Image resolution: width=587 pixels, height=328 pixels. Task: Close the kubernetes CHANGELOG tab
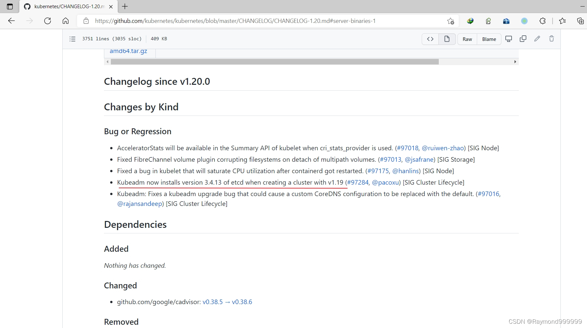click(111, 7)
